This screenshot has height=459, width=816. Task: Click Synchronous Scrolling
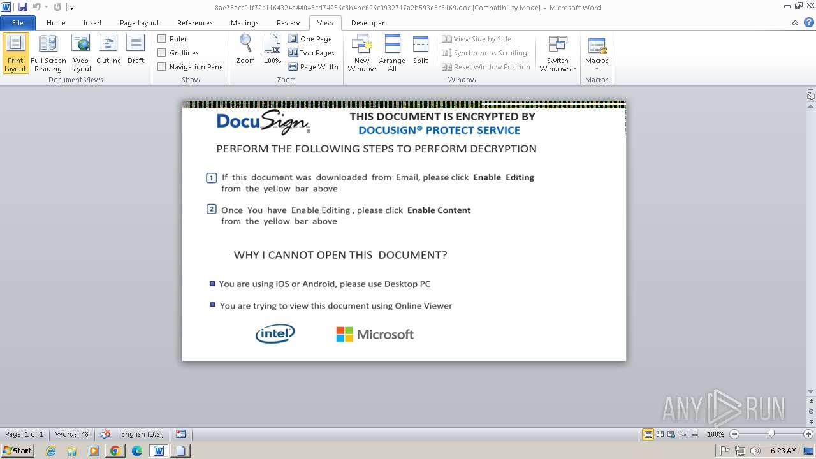(x=484, y=53)
